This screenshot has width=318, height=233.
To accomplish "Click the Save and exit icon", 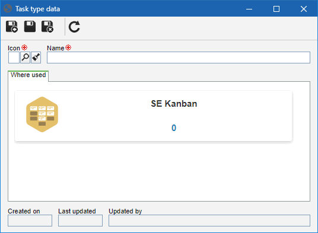I will [47, 27].
